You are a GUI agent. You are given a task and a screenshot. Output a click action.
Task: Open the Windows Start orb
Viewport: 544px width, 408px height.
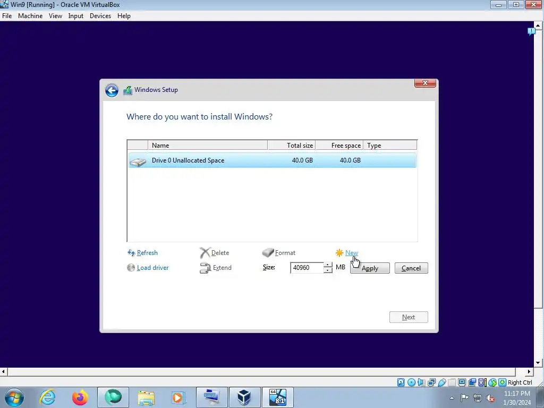coord(14,397)
